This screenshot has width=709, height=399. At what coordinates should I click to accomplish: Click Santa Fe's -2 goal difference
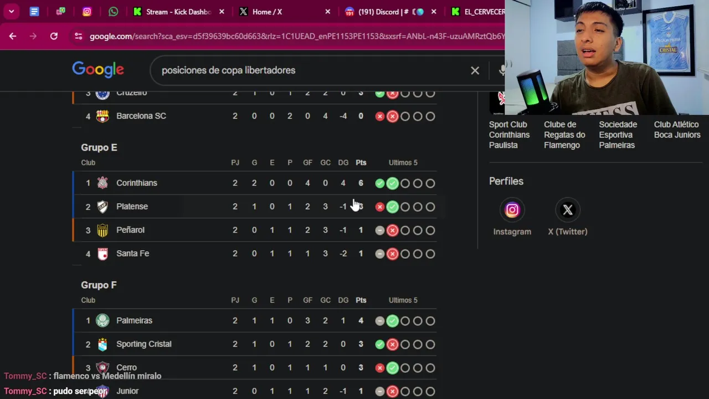click(343, 253)
